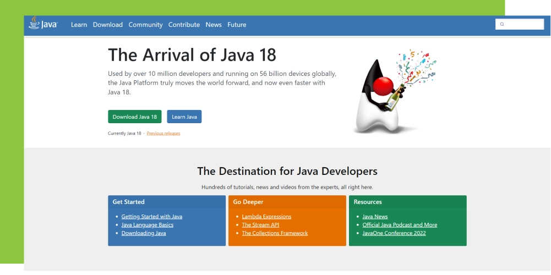Click the search input field
Screen dimensions: 551x275
pyautogui.click(x=520, y=24)
